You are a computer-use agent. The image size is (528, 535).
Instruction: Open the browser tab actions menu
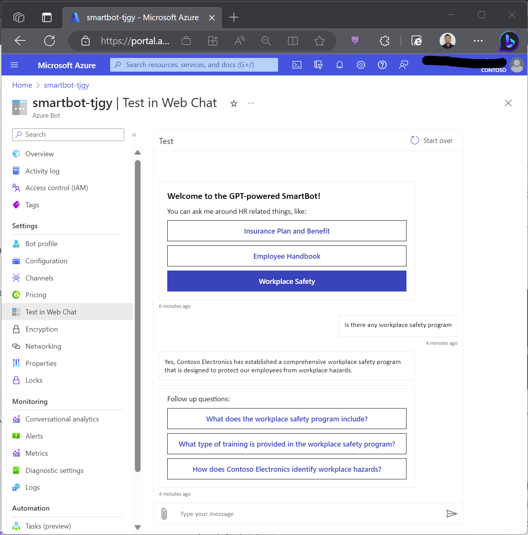[47, 17]
